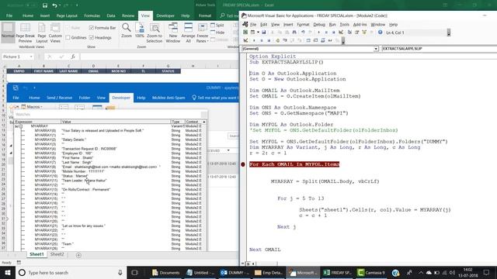This screenshot has height=279, width=497.
Task: Open the Name Box dropdown showing Picture 1
Action: tap(31, 57)
